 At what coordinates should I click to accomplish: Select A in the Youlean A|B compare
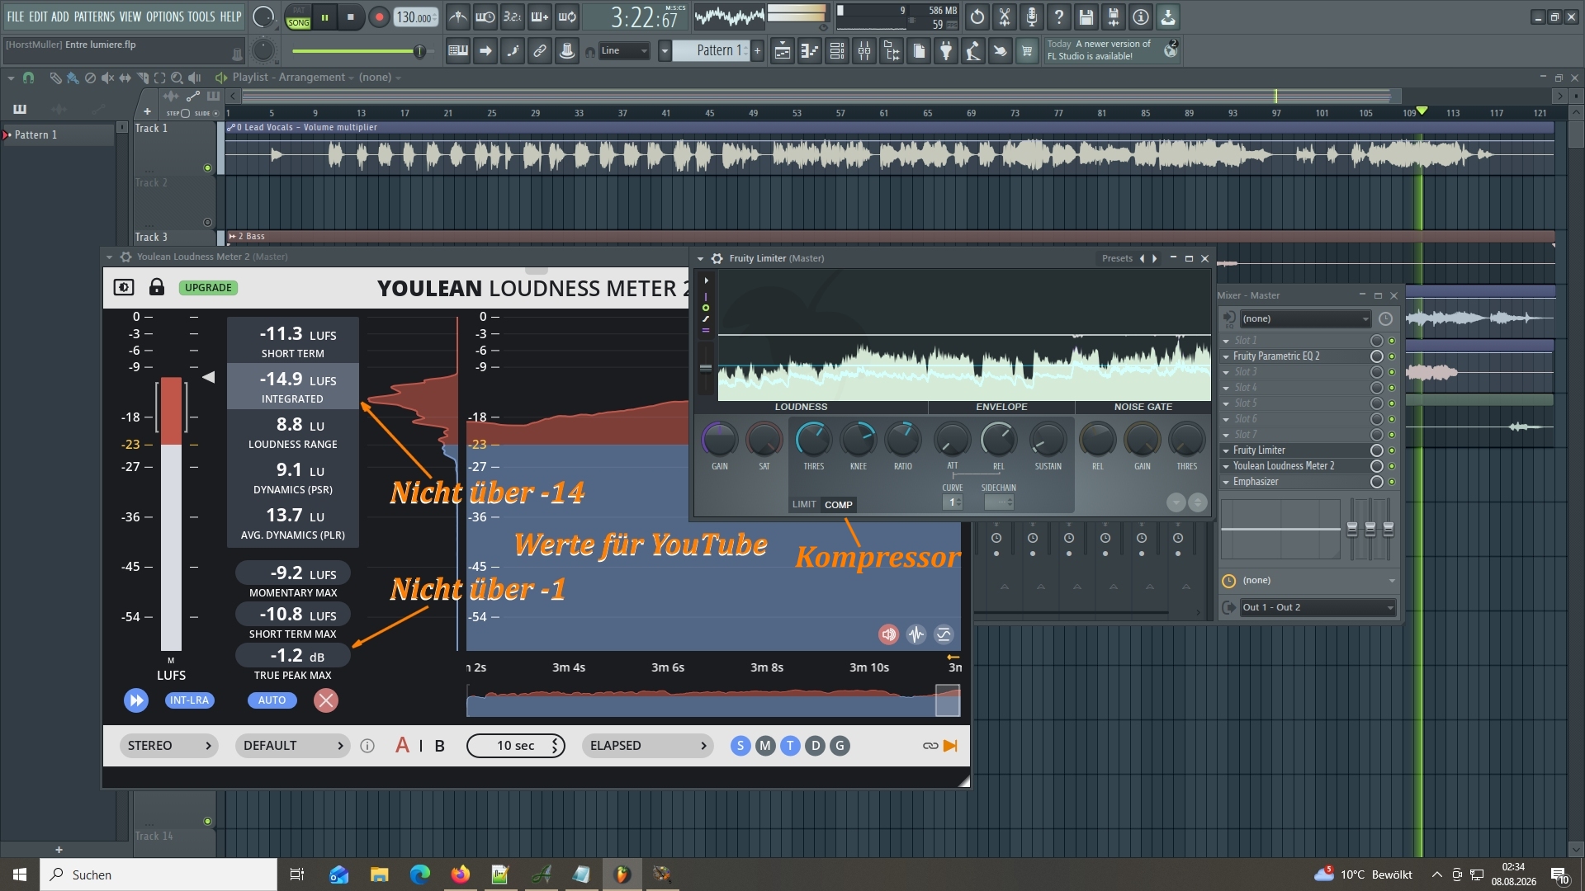(x=402, y=746)
